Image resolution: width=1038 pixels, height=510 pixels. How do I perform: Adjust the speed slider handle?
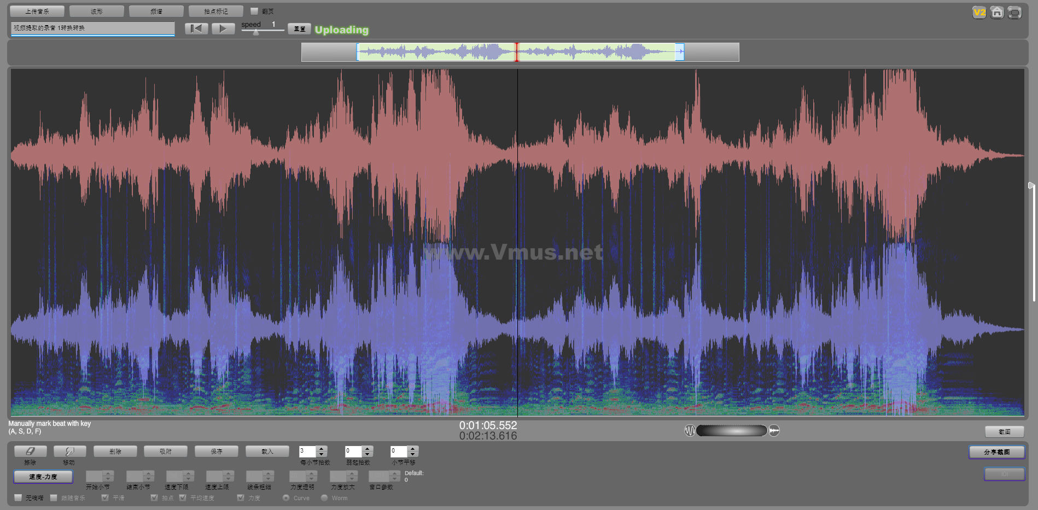point(256,32)
